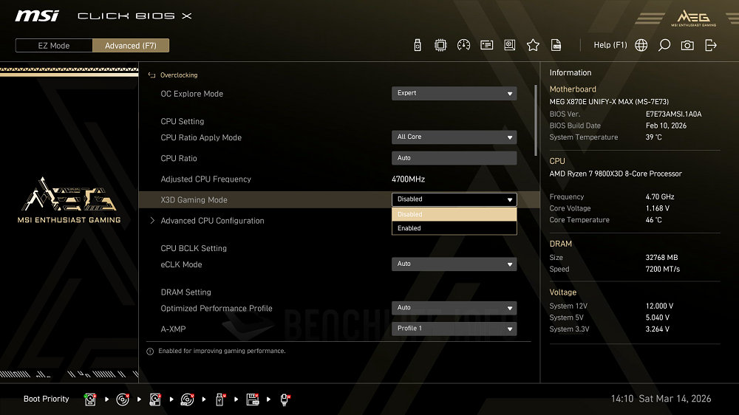The height and width of the screenshot is (415, 739).
Task: Open the log file document icon
Action: click(x=556, y=45)
